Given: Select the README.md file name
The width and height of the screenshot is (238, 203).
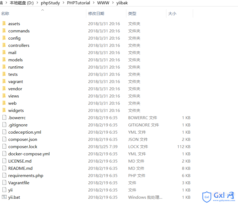Looking at the screenshot, I should pos(20,168).
